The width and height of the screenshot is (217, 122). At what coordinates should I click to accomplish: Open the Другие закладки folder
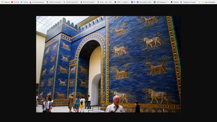coord(209,2)
